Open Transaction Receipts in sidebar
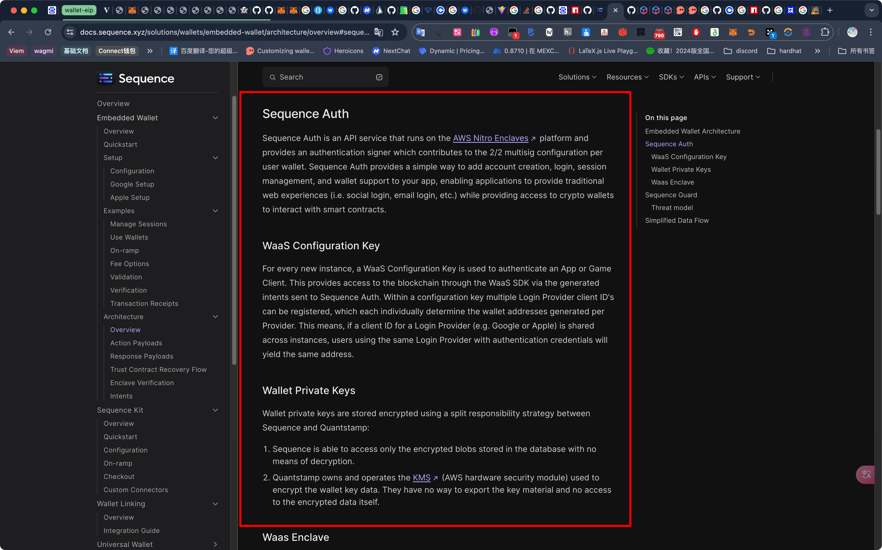The height and width of the screenshot is (550, 882). point(144,303)
